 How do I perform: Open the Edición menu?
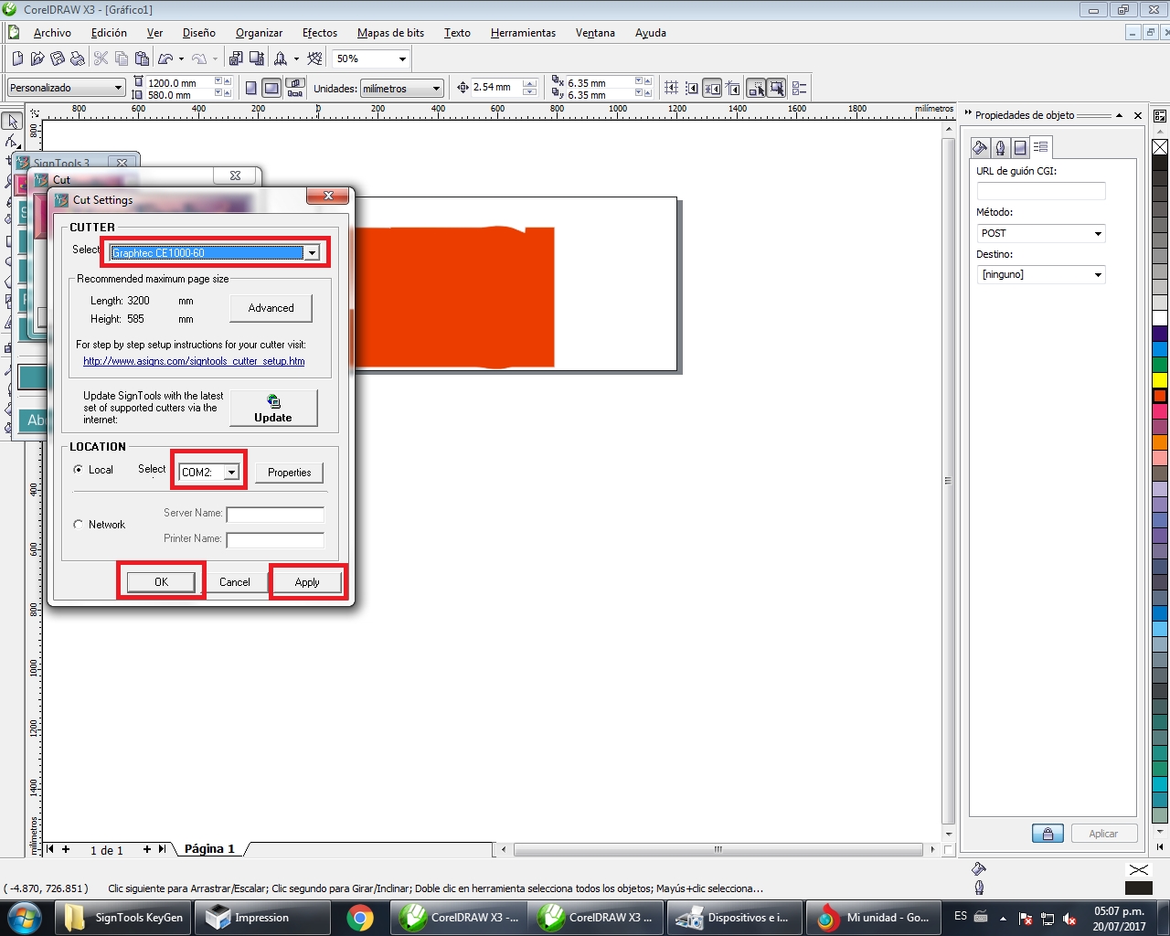pos(109,33)
